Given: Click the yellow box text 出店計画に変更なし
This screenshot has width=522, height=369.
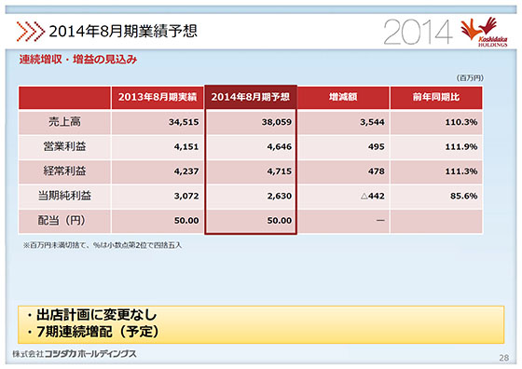Looking at the screenshot, I should tap(96, 315).
